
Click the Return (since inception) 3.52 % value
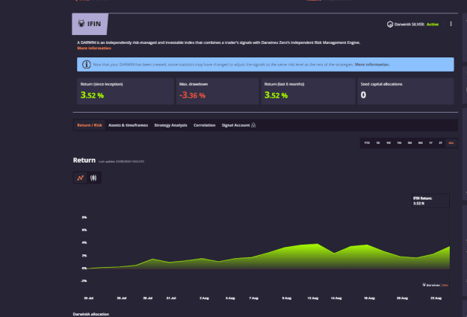point(92,95)
